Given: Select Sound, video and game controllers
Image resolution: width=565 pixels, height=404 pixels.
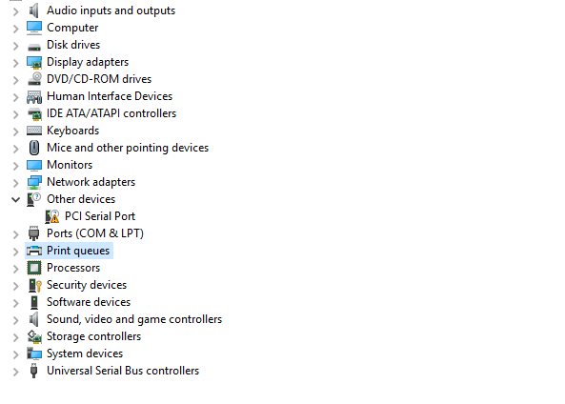Looking at the screenshot, I should (x=134, y=319).
